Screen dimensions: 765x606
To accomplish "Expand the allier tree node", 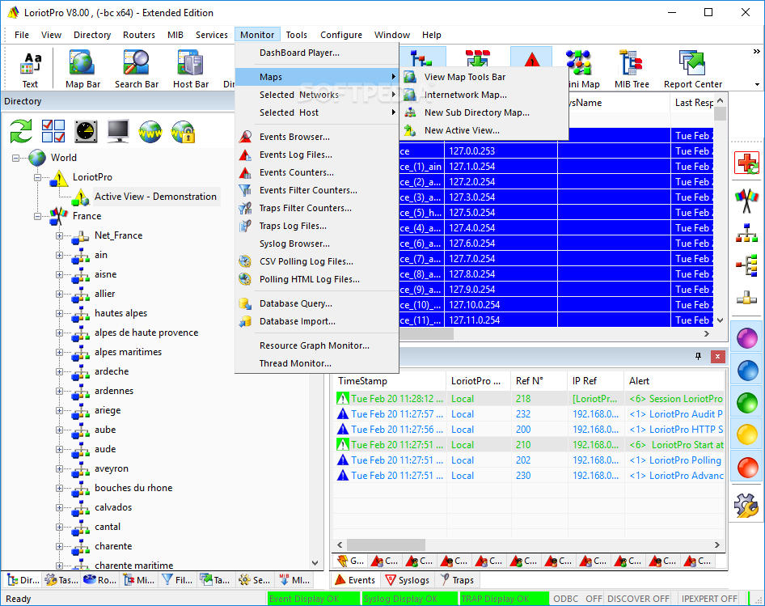I will tap(60, 294).
